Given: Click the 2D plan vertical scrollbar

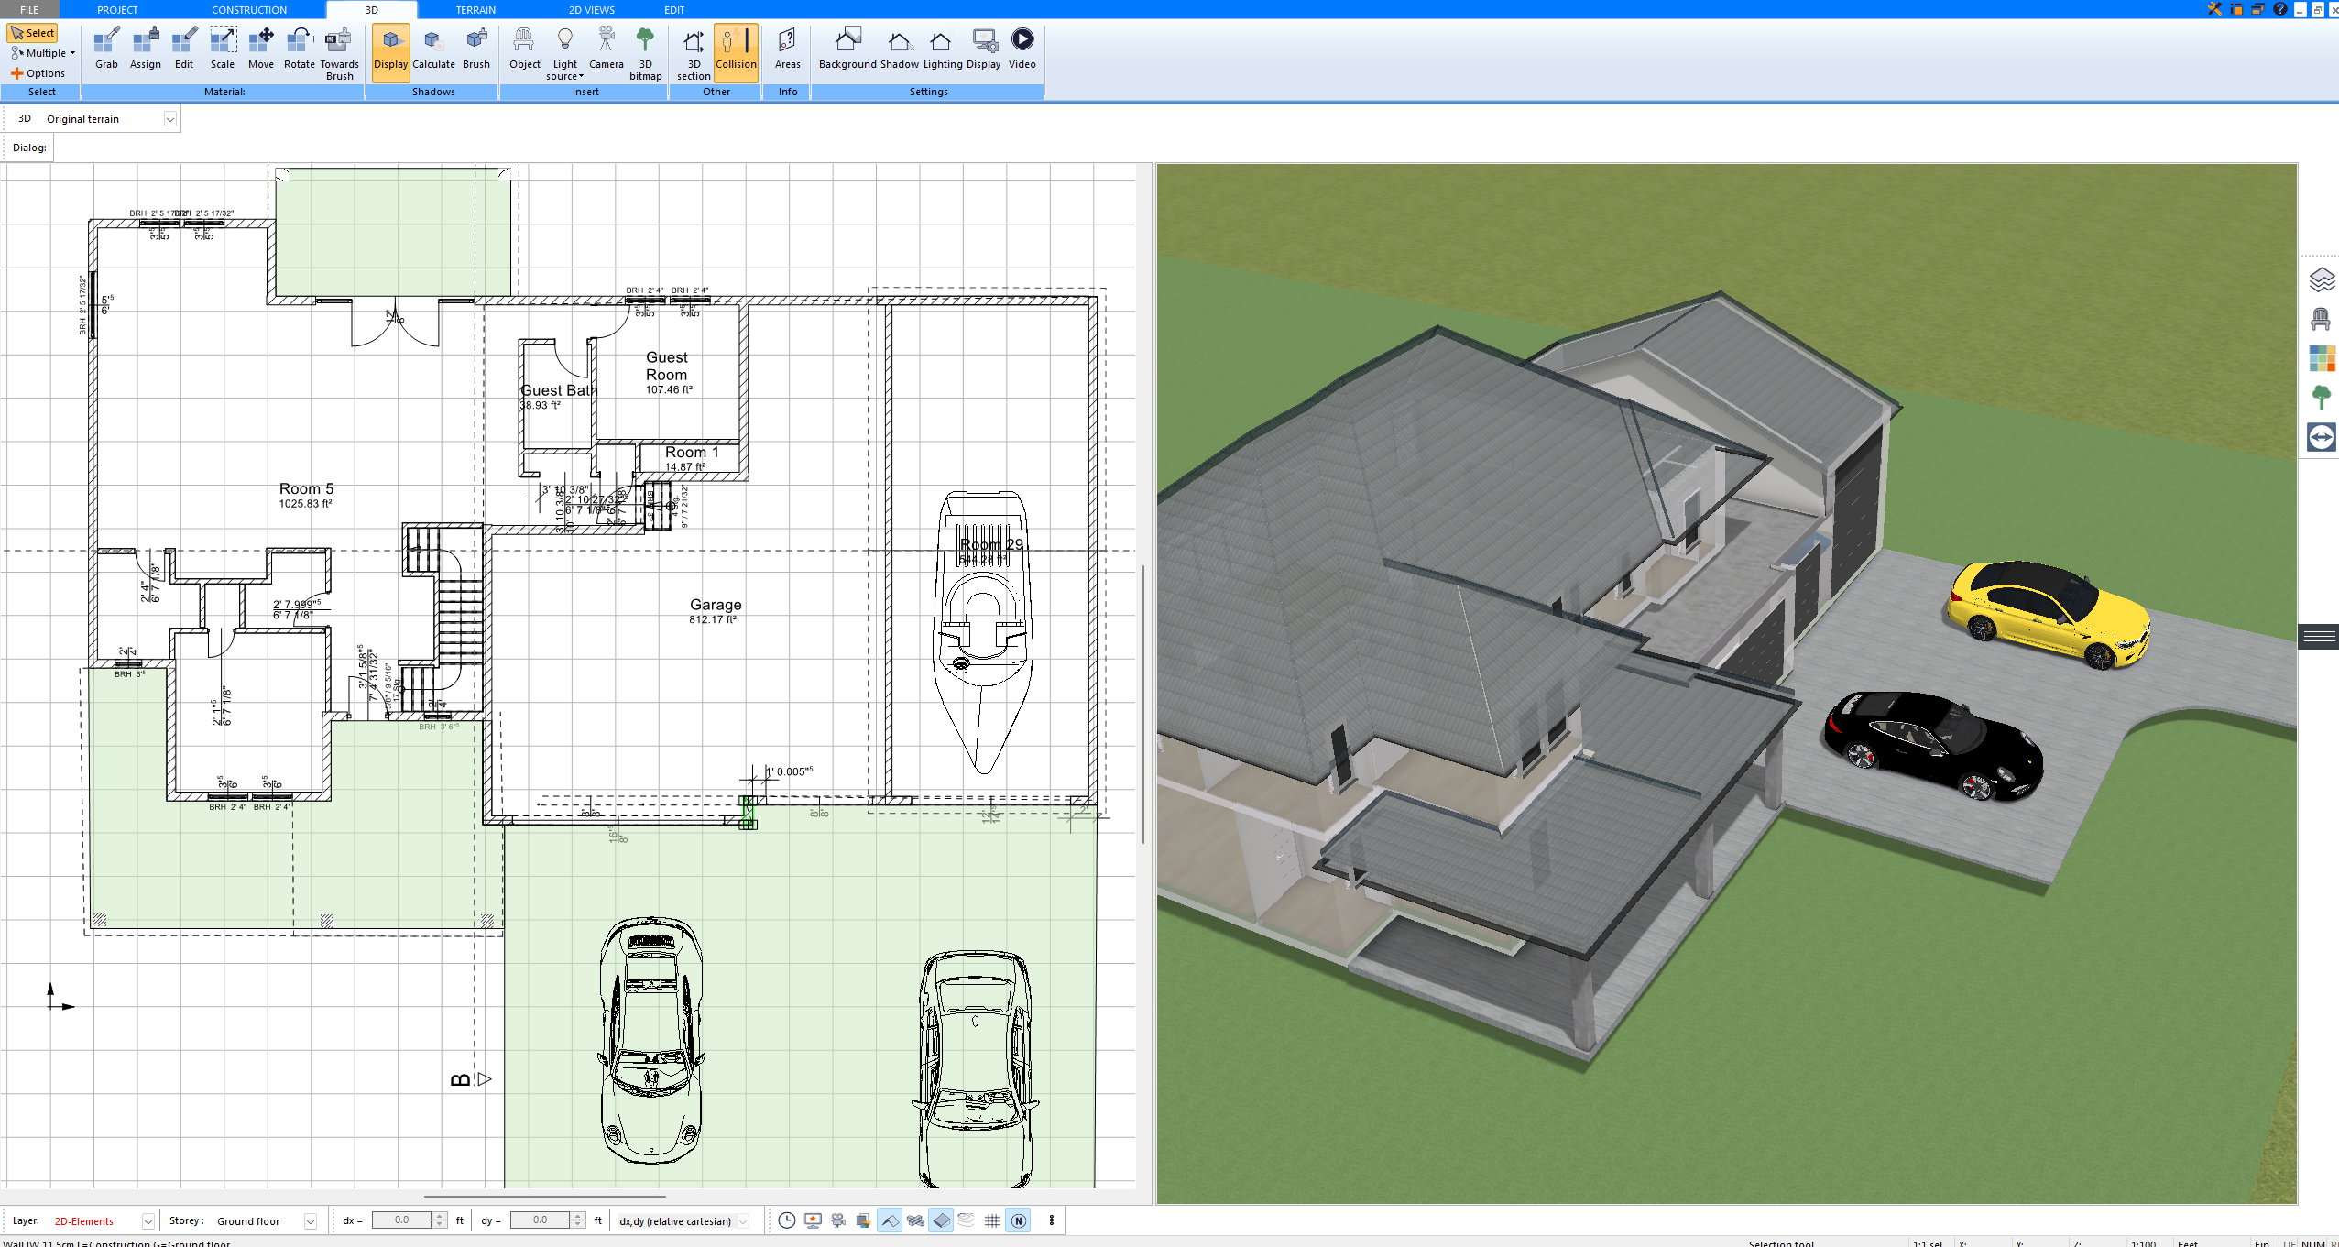Looking at the screenshot, I should click(x=1142, y=704).
